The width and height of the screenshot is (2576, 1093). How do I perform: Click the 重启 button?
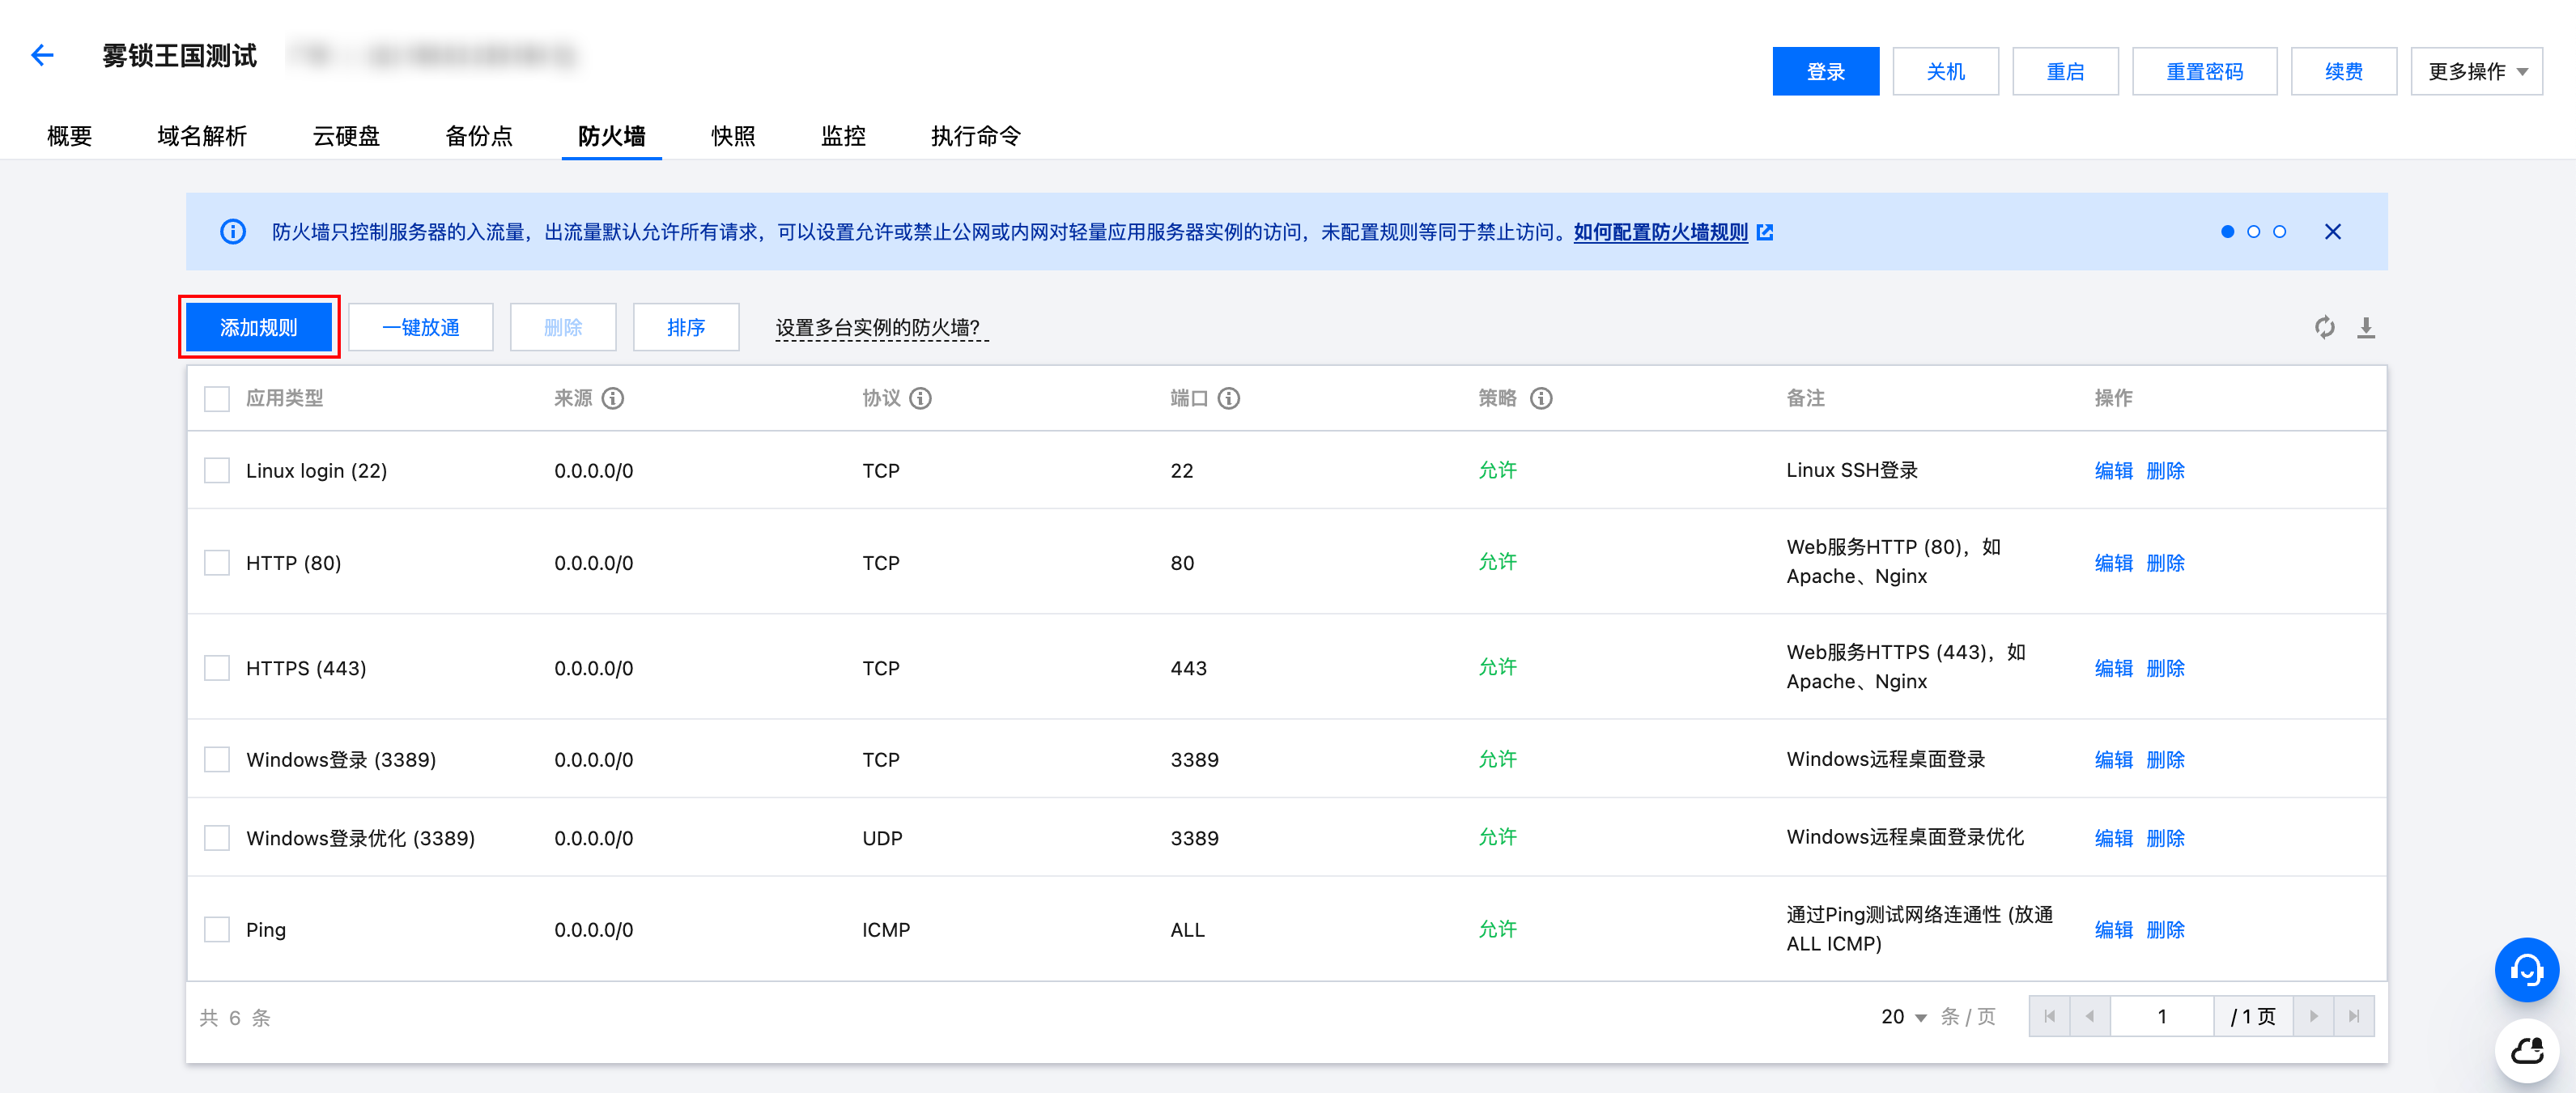[x=2065, y=71]
